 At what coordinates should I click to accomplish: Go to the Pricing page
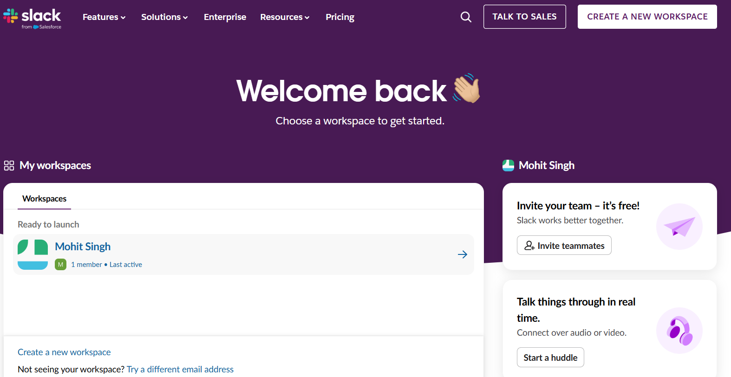click(x=339, y=17)
